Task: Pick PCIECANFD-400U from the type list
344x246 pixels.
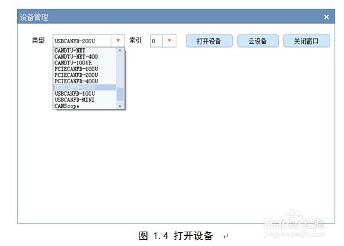Action: 84,81
